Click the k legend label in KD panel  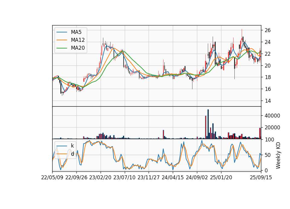pos(72,146)
